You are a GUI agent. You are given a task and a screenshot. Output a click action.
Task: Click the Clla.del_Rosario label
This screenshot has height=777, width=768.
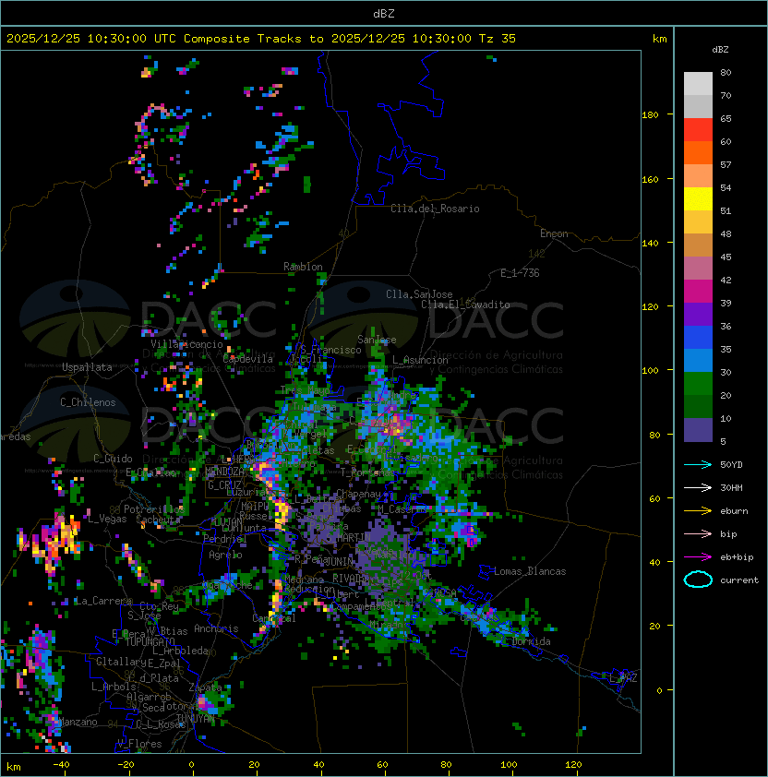point(435,209)
